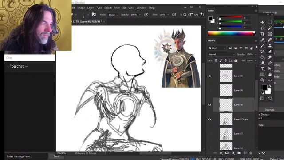The image size is (284, 160).
Task: Enable pressure for opacity in options bar
Action: (146, 15)
